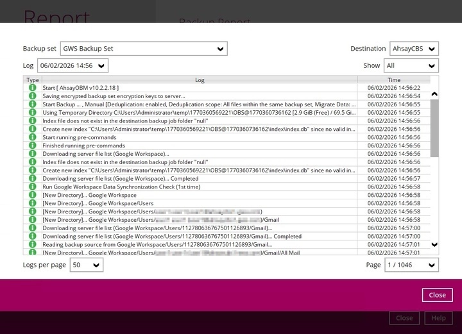Click the Log column header

(200, 80)
